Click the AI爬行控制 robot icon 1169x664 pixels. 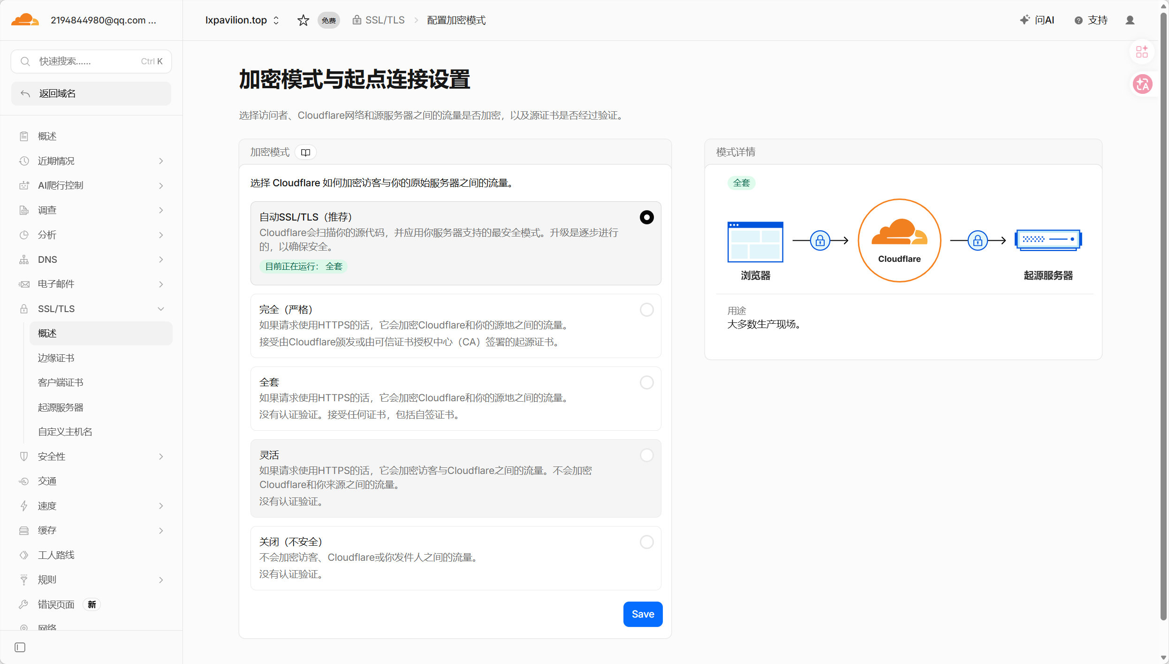24,185
